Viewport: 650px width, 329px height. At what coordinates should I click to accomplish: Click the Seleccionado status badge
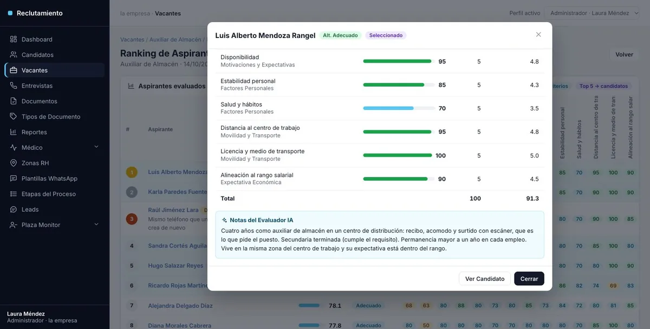386,35
